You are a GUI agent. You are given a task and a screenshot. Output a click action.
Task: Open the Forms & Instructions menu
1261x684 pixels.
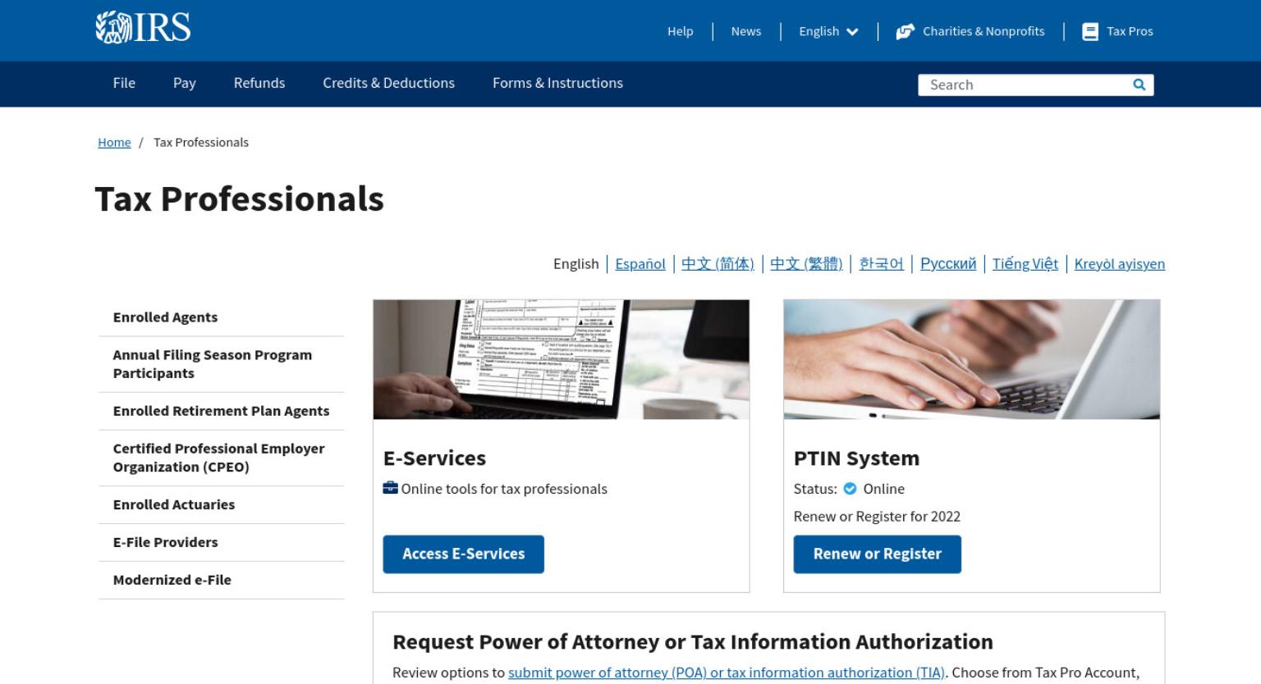557,83
